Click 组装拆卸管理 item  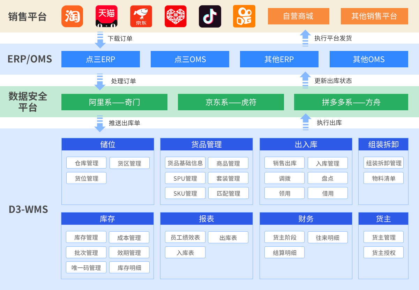coord(384,163)
